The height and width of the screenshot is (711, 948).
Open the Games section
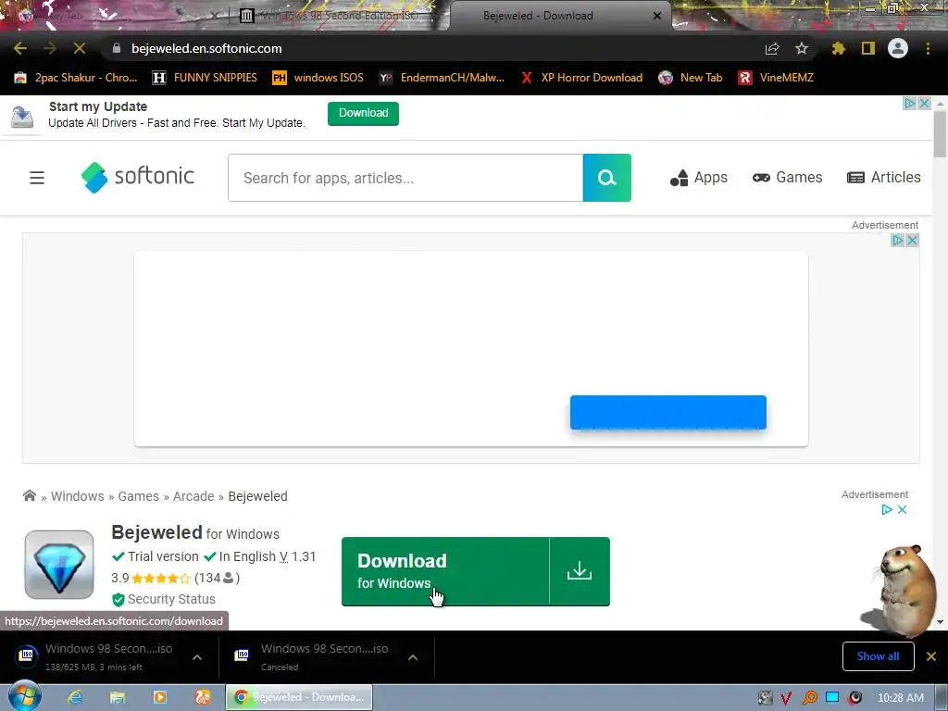[787, 178]
